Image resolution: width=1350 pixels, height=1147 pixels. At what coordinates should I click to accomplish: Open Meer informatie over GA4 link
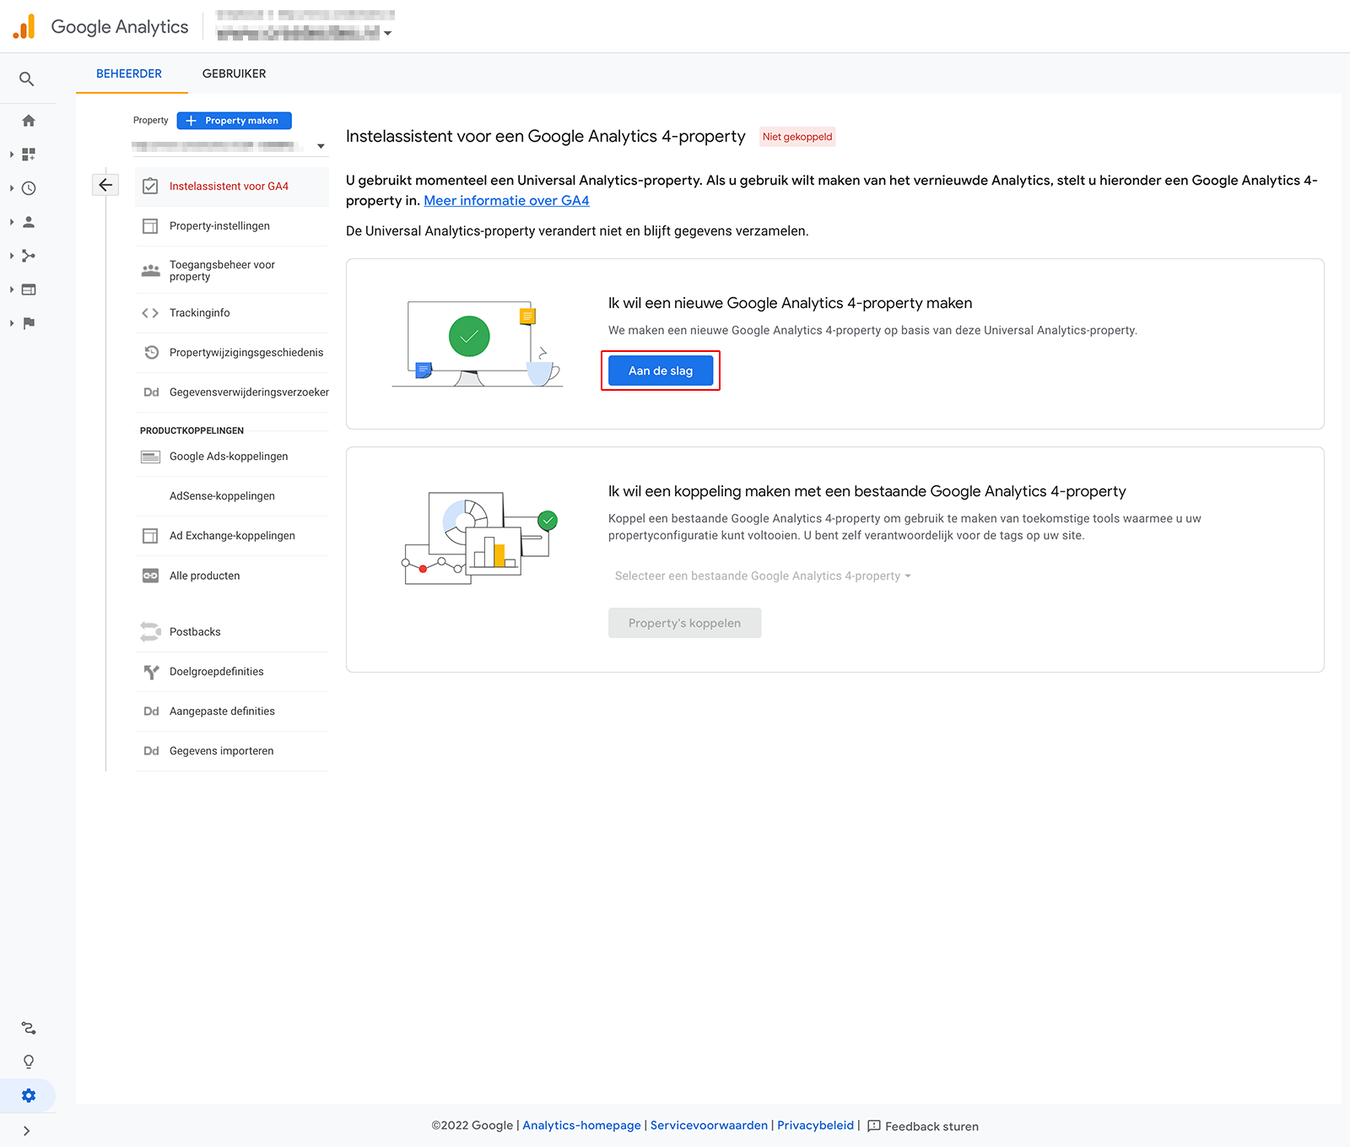click(x=506, y=201)
